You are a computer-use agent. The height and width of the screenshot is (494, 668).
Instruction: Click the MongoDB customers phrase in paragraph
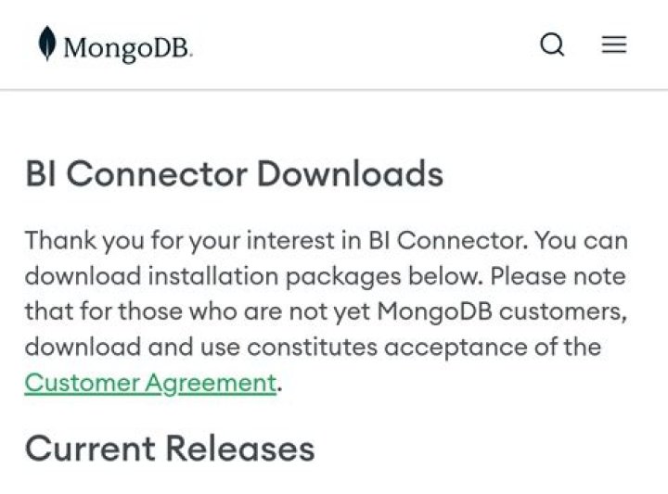coord(502,312)
